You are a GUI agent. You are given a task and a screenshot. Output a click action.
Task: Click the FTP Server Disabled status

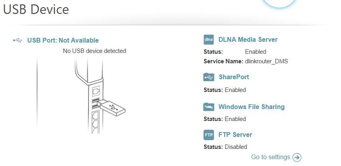236,147
